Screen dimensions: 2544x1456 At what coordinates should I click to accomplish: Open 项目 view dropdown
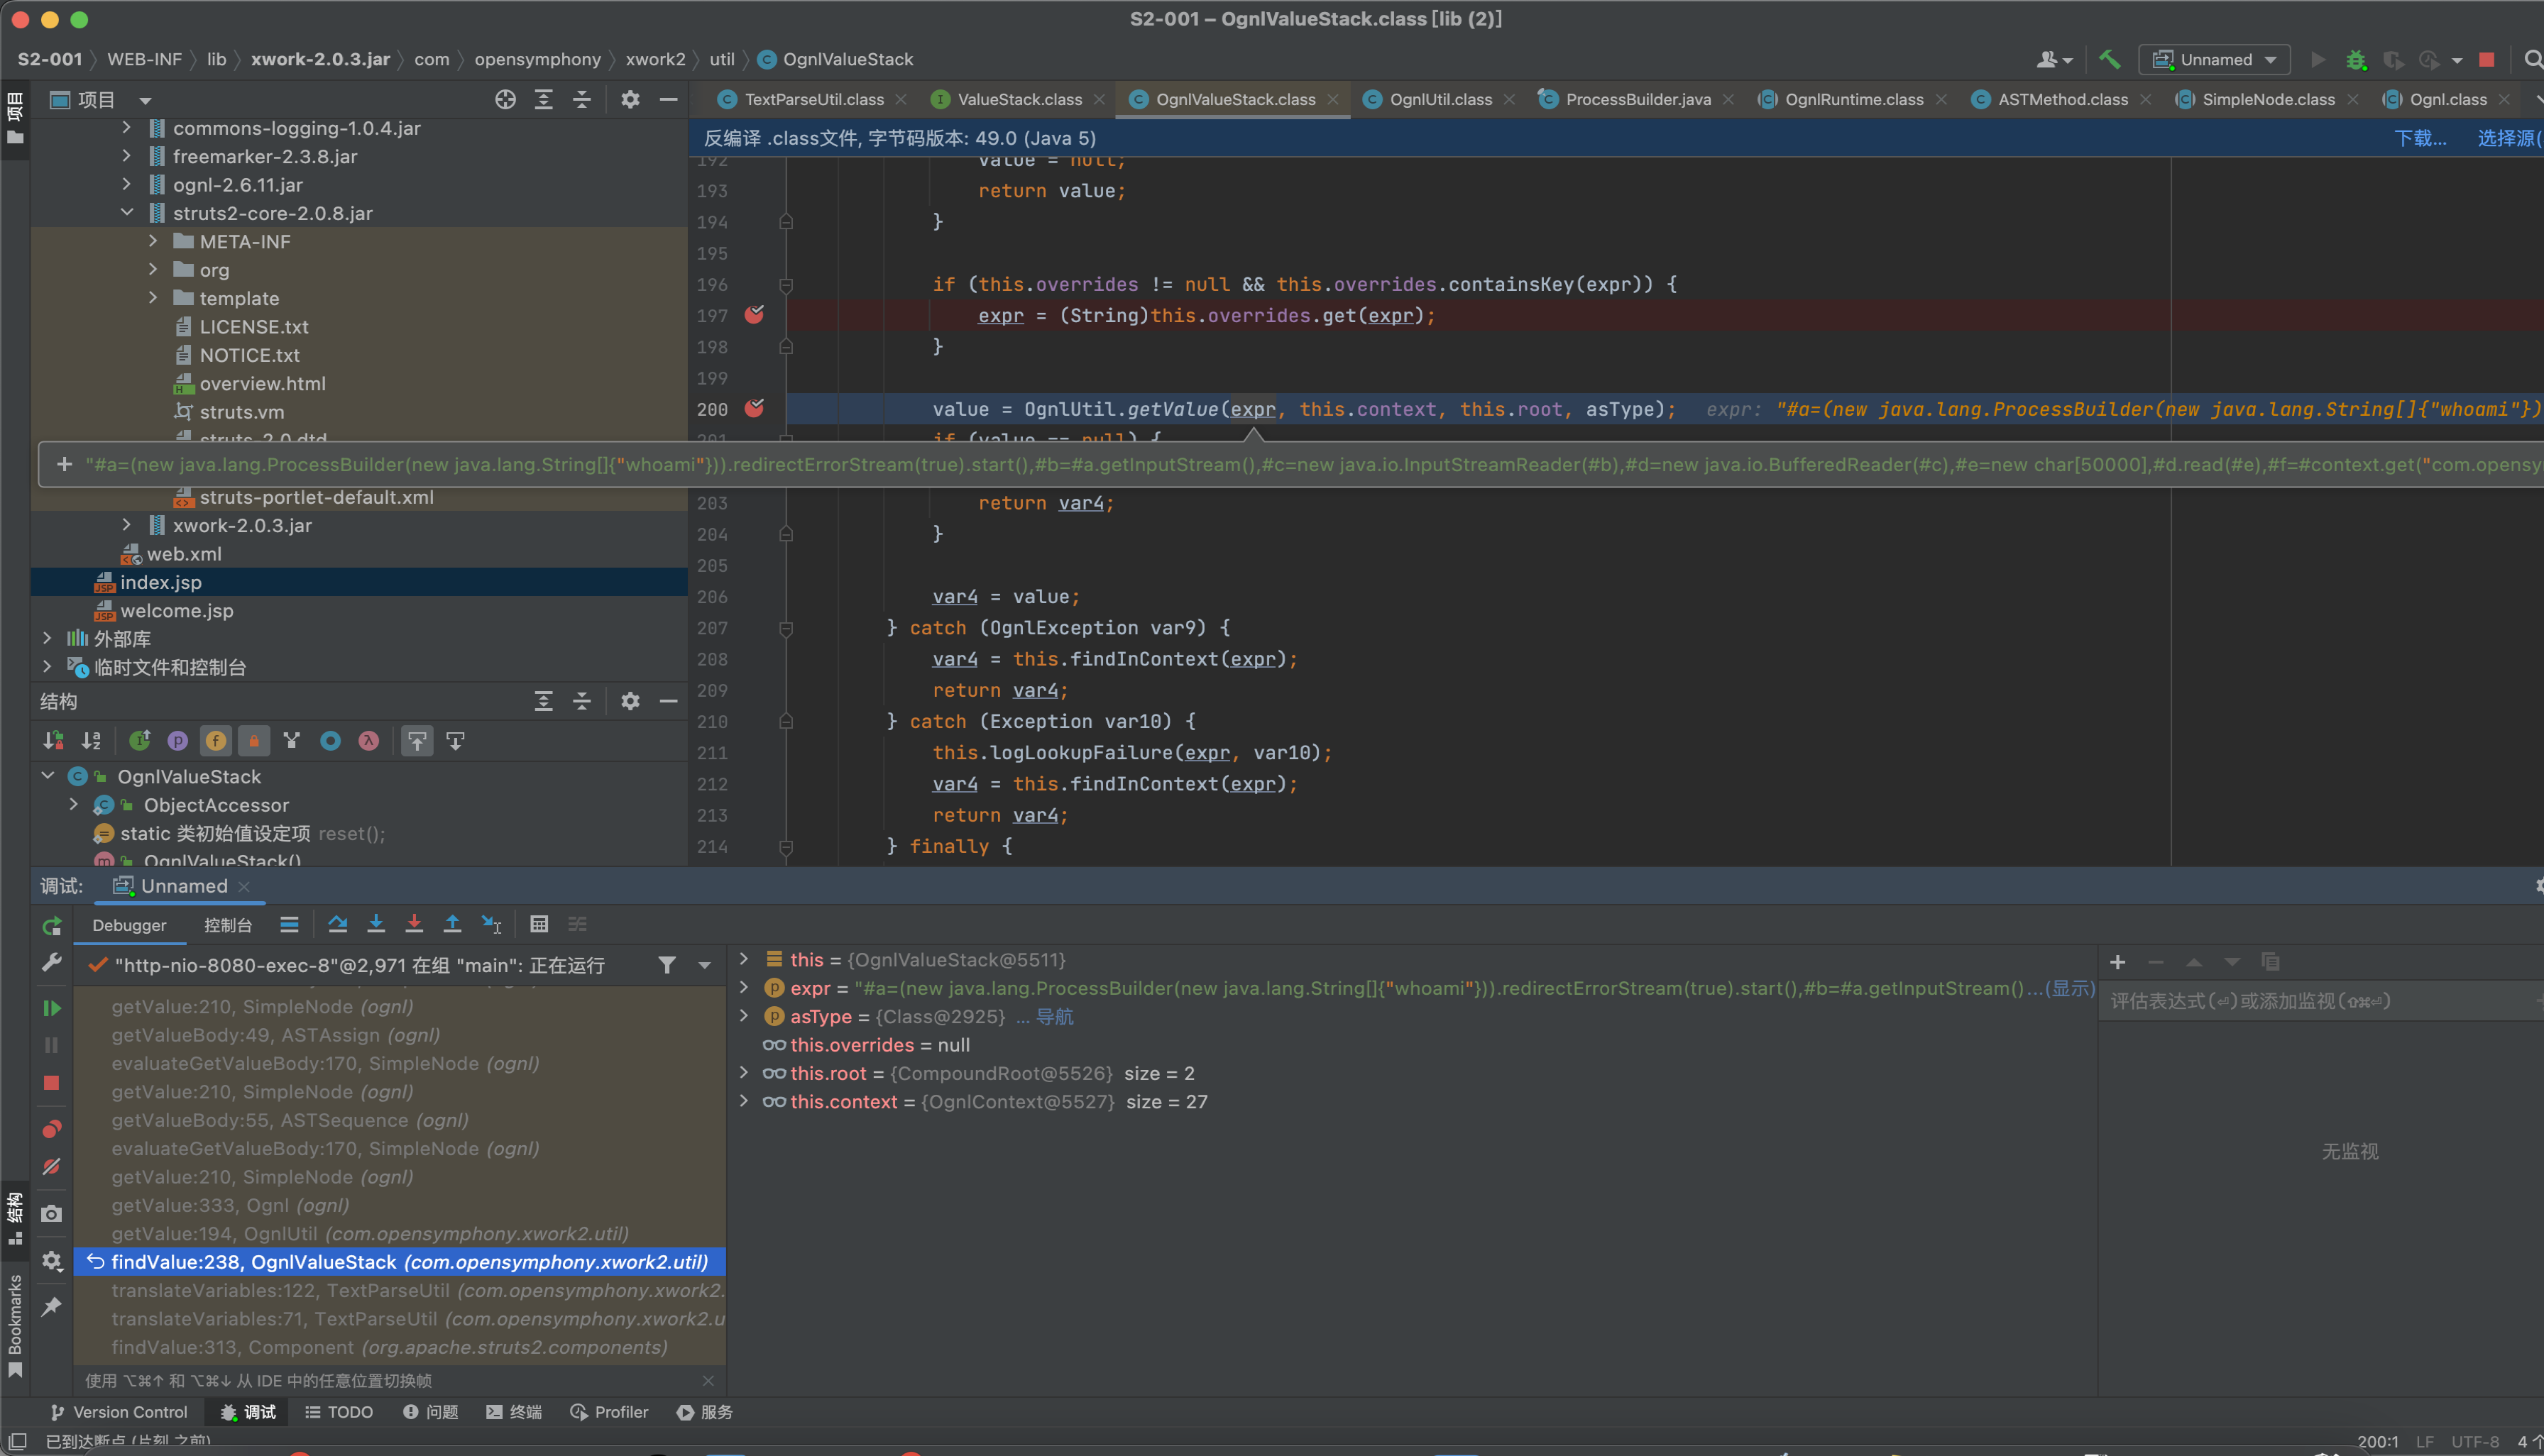click(x=145, y=100)
